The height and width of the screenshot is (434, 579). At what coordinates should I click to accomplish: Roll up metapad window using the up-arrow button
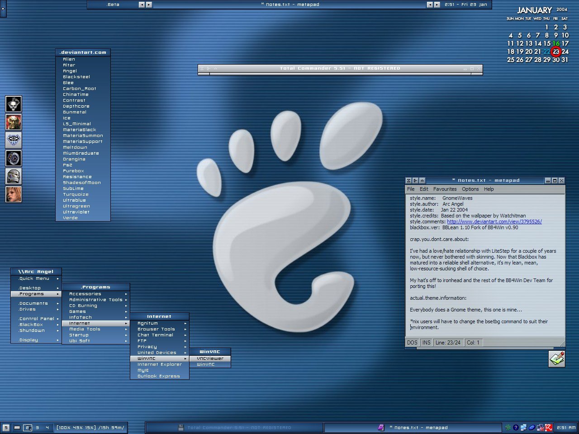pyautogui.click(x=422, y=180)
